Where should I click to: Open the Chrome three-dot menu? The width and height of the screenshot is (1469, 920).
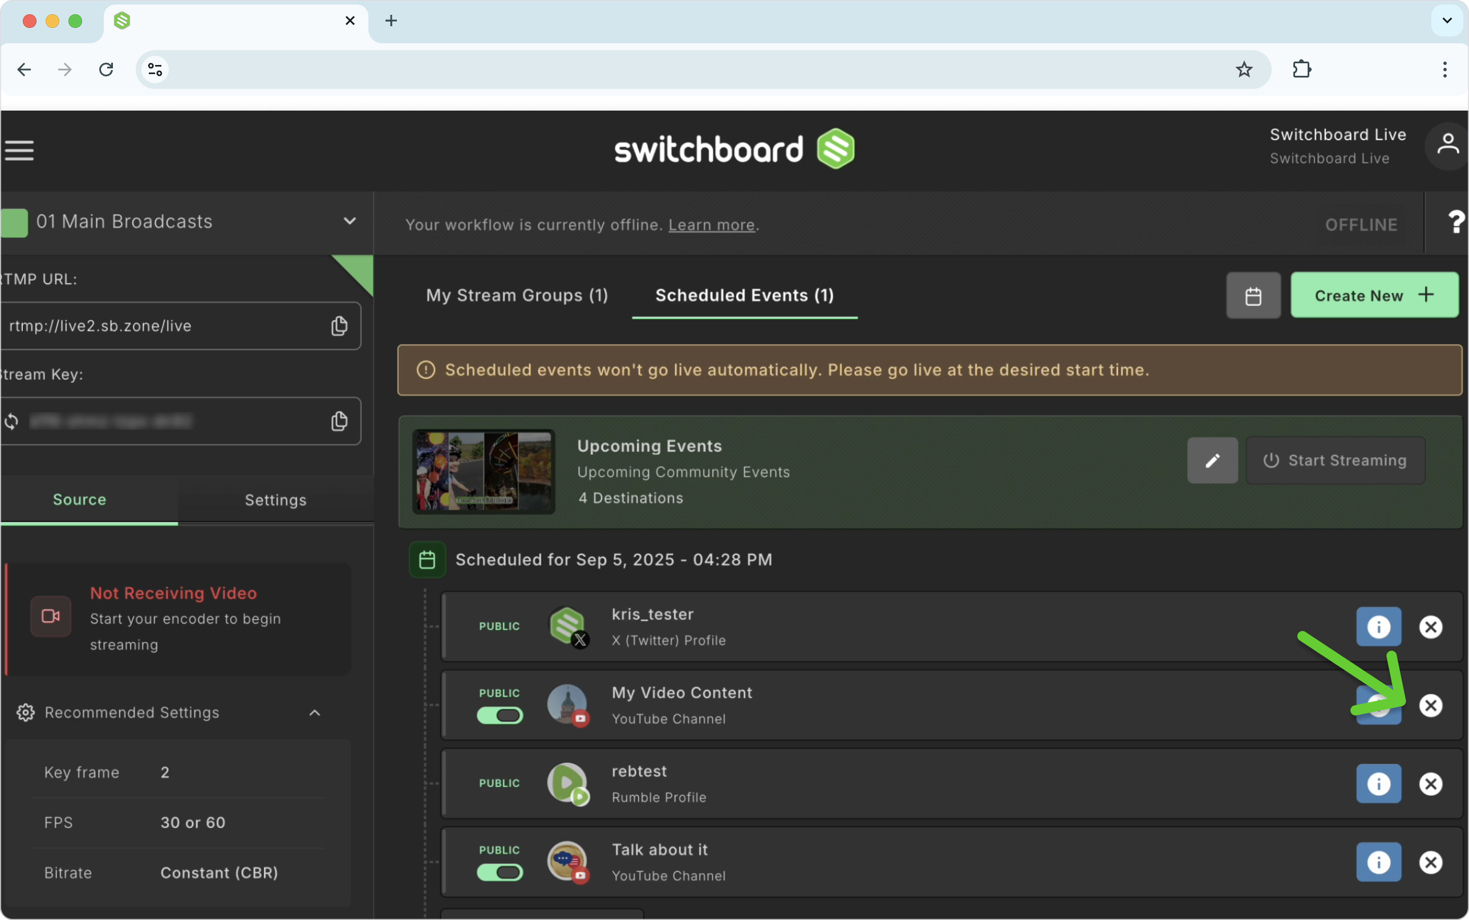click(1444, 70)
